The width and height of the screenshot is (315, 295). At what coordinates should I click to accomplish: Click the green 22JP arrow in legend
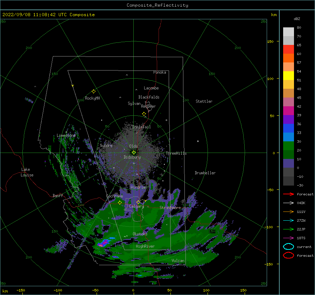pyautogui.click(x=288, y=229)
